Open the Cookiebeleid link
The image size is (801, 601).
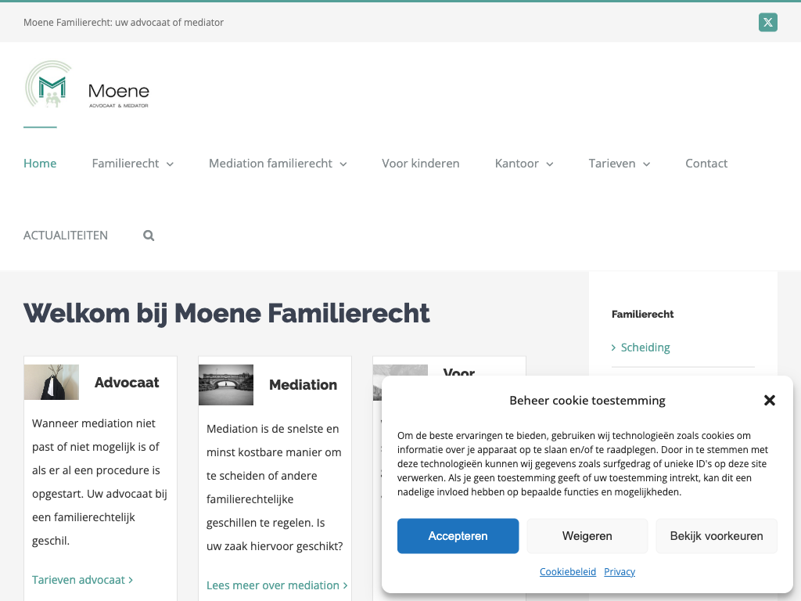coord(568,572)
